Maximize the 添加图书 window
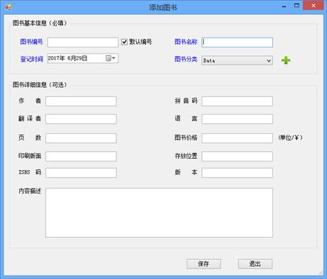This screenshot has height=279, width=327. click(x=296, y=6)
